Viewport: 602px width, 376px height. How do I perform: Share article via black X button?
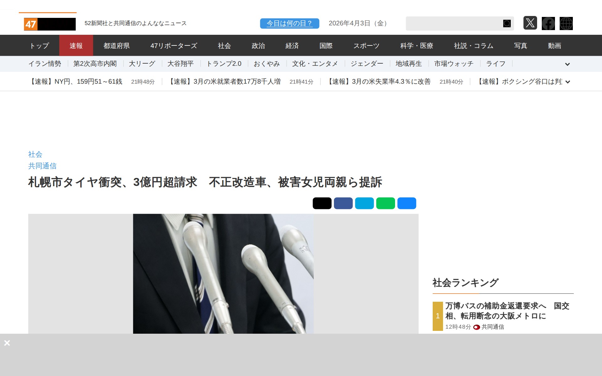coord(322,203)
